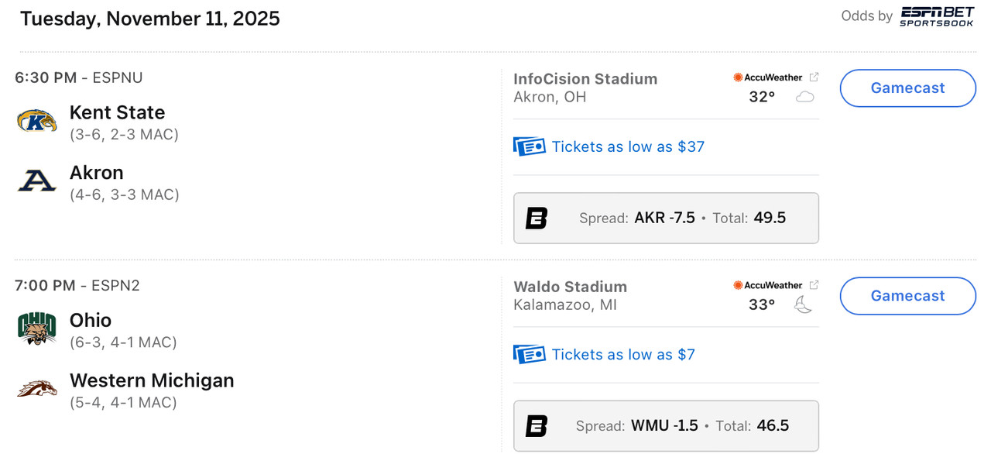The width and height of the screenshot is (991, 454).
Task: Click the Kent State team logo
Action: [x=37, y=121]
